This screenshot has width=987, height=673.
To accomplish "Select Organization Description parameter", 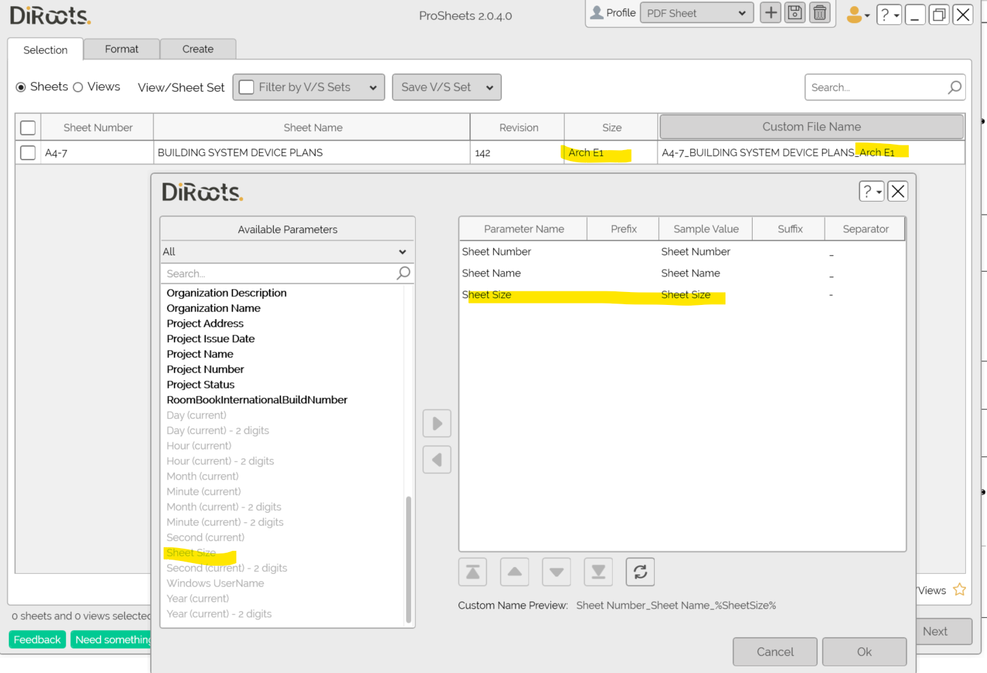I will click(x=227, y=293).
